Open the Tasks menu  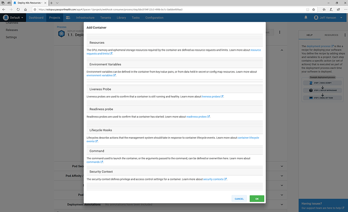(x=136, y=18)
